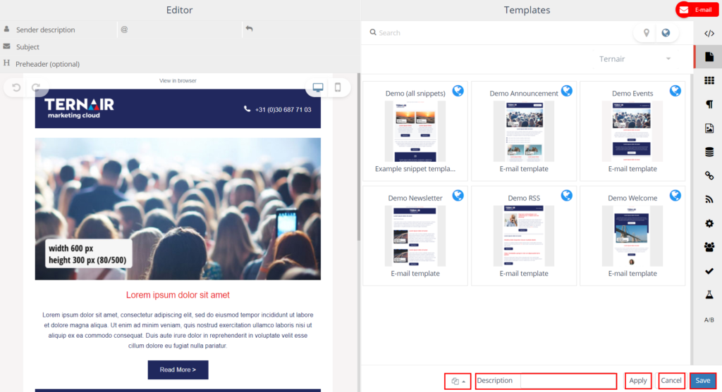Click the red Lorem ipsum dolor sit amet heading
Image resolution: width=722 pixels, height=392 pixels.
(178, 295)
